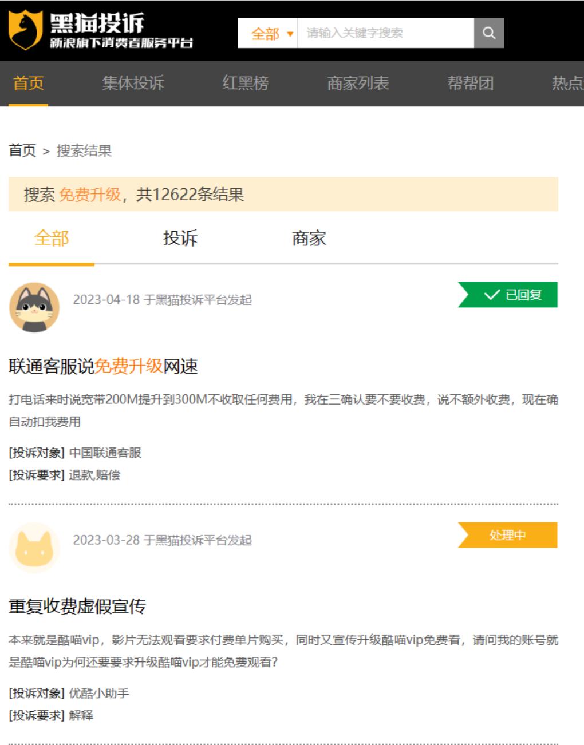Click the orange 处理中 status badge
The height and width of the screenshot is (745, 584).
507,535
